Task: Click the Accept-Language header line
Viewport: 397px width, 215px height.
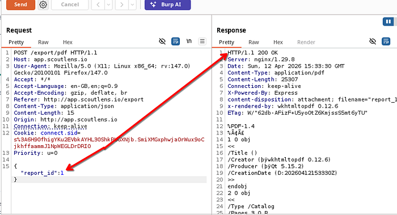Action: 66,86
